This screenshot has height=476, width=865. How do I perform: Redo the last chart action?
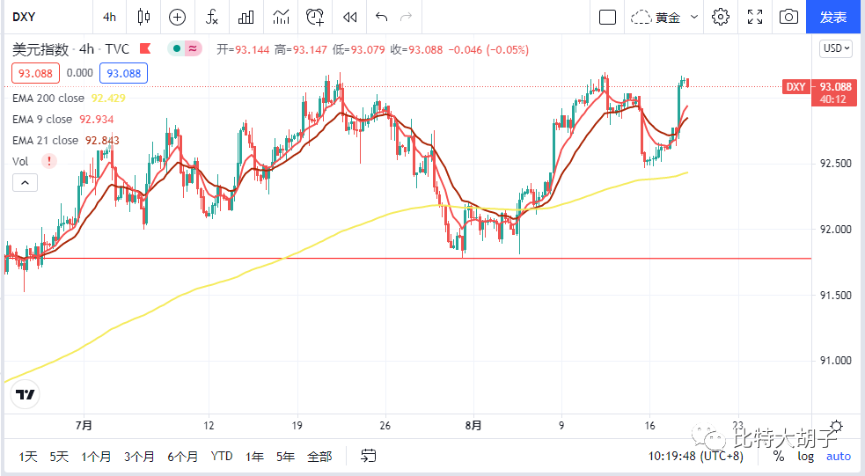pyautogui.click(x=406, y=17)
